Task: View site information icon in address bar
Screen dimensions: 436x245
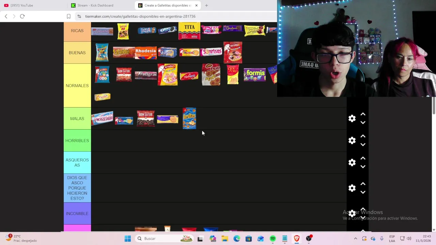Action: pos(79,16)
